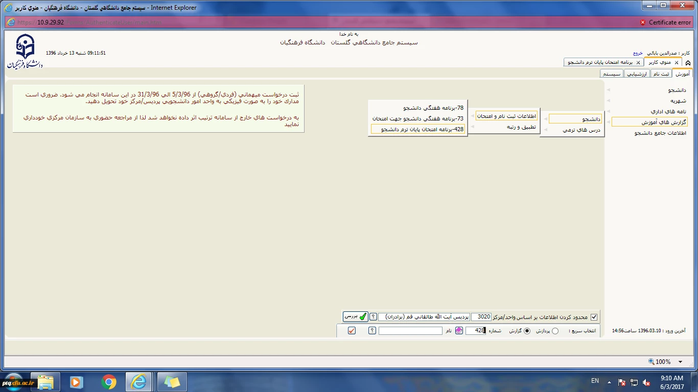Click the double-chevron collapse icon beside the tabs
This screenshot has height=392, width=698.
point(688,63)
